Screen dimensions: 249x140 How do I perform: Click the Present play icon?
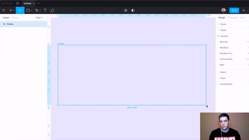click(244, 10)
